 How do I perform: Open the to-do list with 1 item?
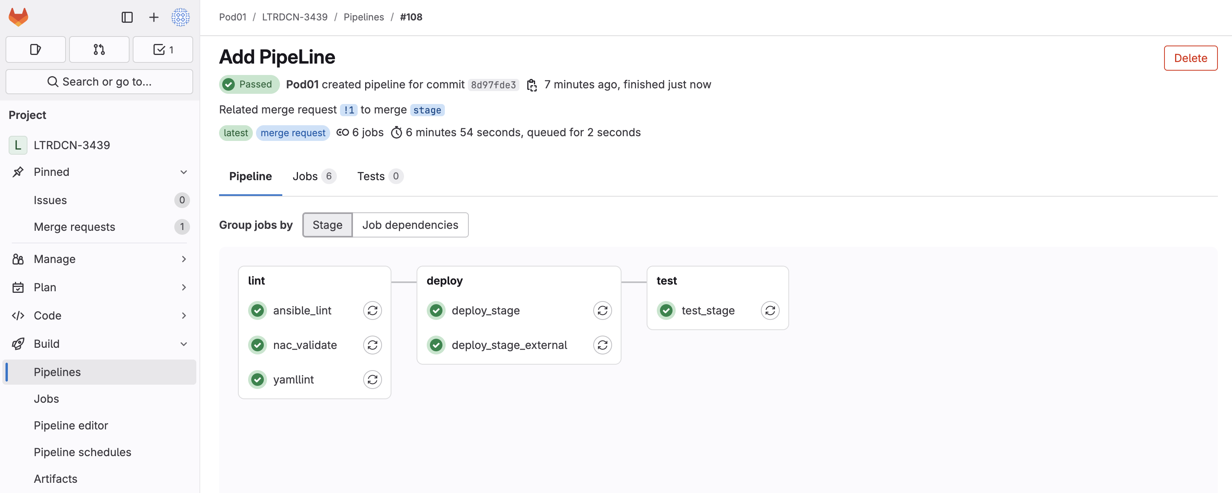163,49
